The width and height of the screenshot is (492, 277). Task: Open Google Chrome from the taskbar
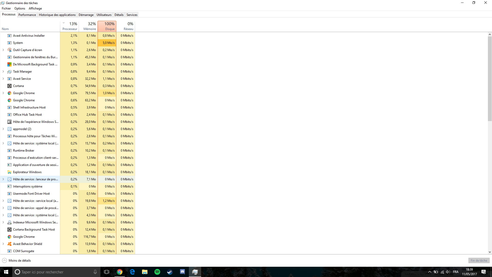pos(120,272)
